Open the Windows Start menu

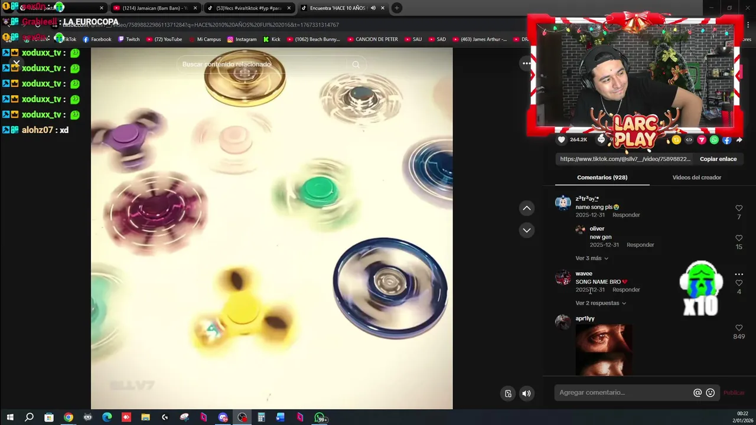pos(10,417)
